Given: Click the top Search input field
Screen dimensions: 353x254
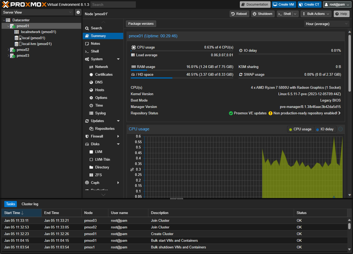Looking at the screenshot, I should 113,5.
